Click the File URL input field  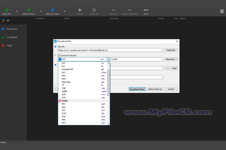click(x=110, y=50)
